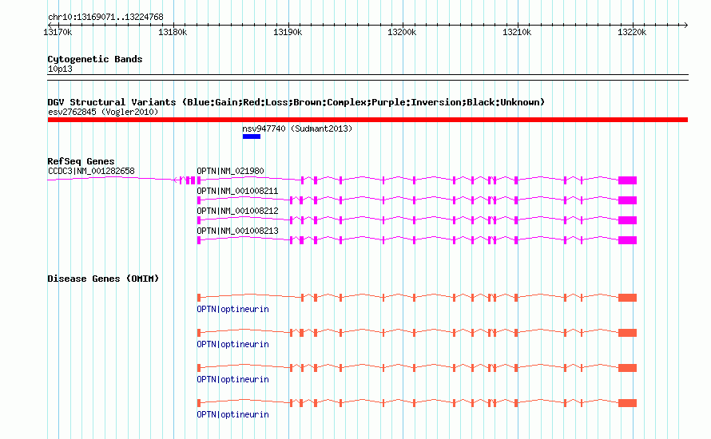Select the Disease Genes (OMIM) track title

(103, 279)
